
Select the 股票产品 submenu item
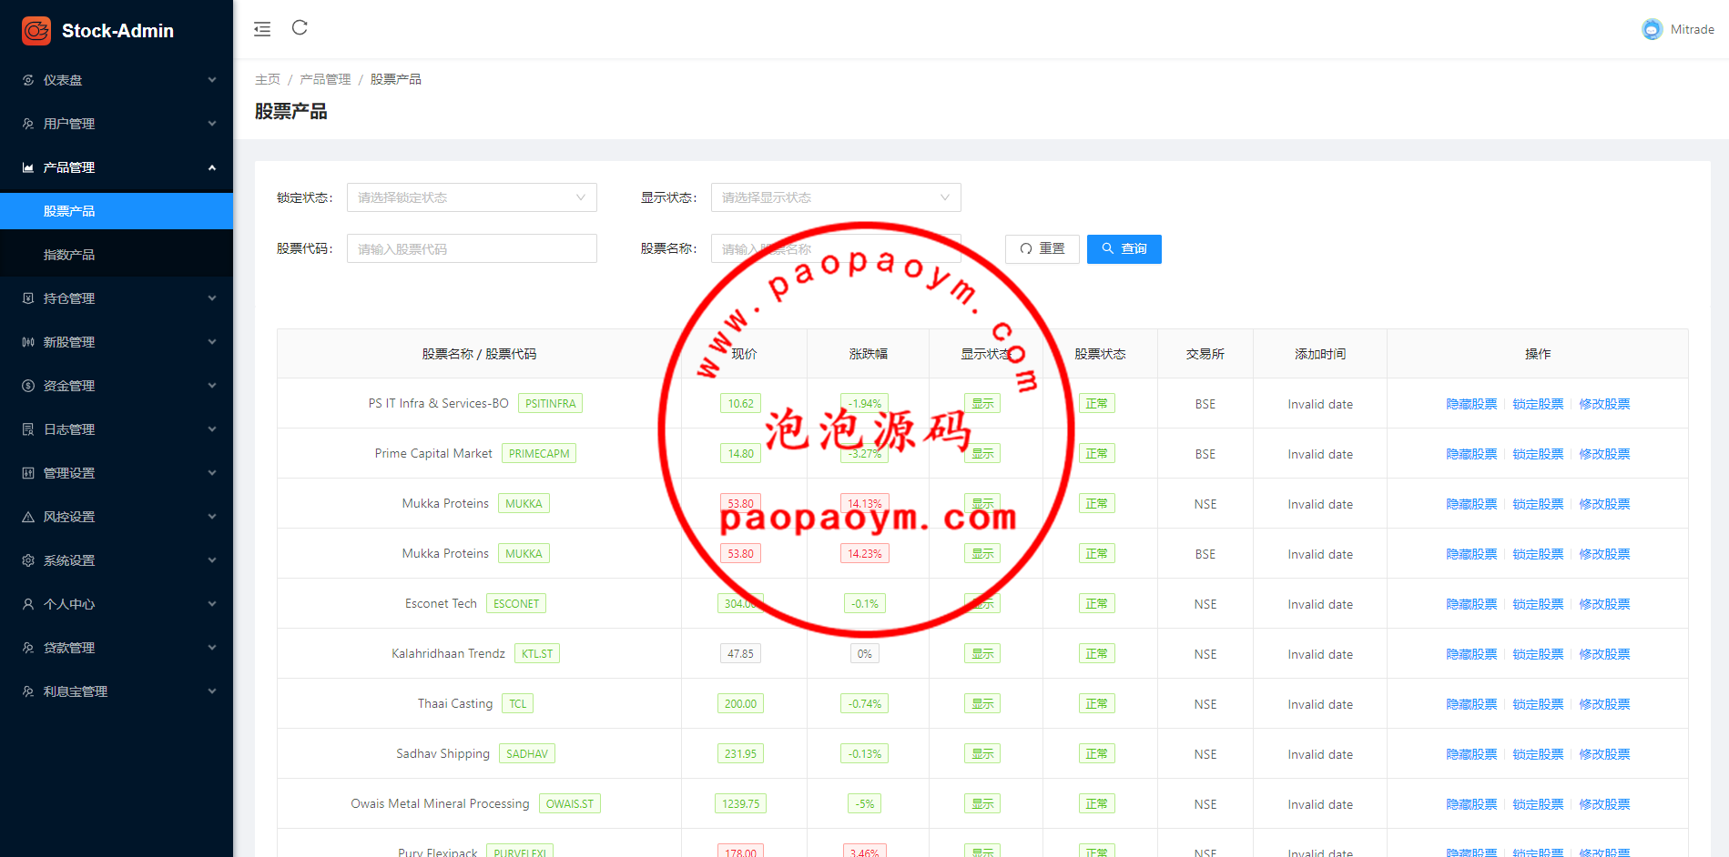tap(117, 211)
